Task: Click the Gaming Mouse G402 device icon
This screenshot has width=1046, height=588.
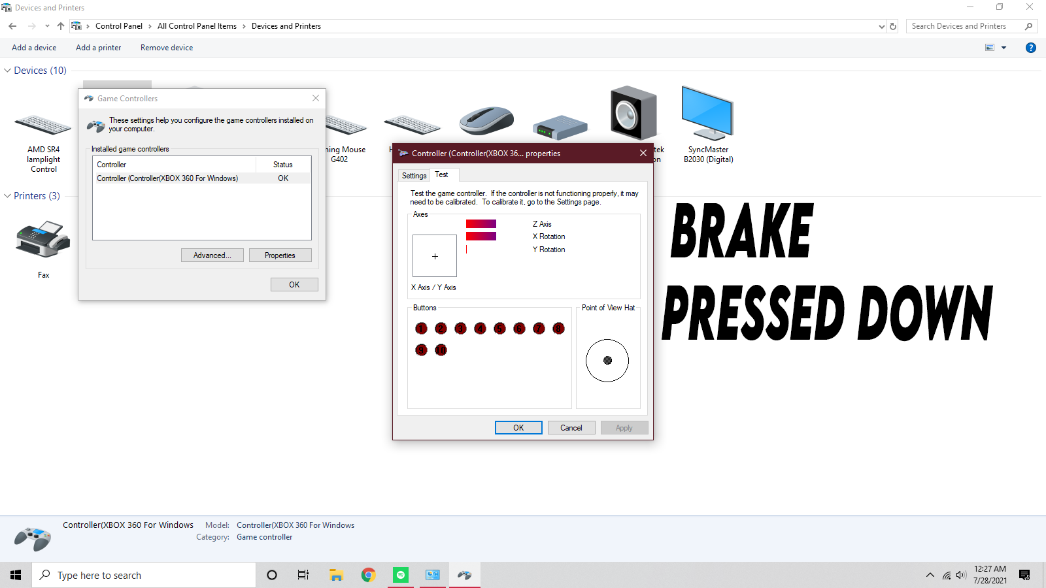Action: coord(345,124)
